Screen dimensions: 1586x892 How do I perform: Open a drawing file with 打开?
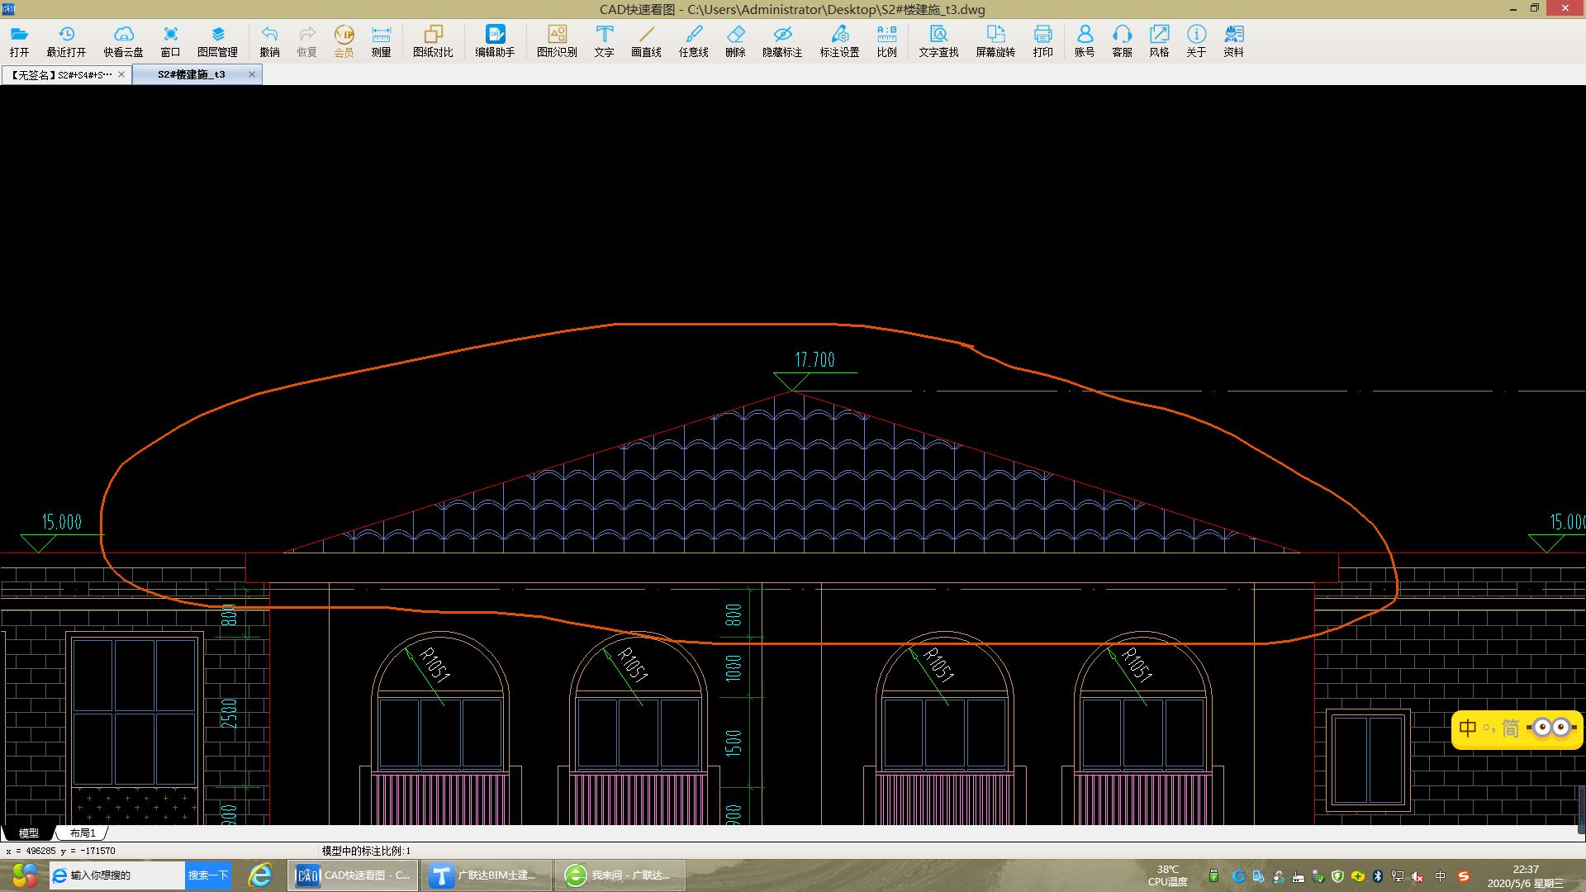(19, 41)
